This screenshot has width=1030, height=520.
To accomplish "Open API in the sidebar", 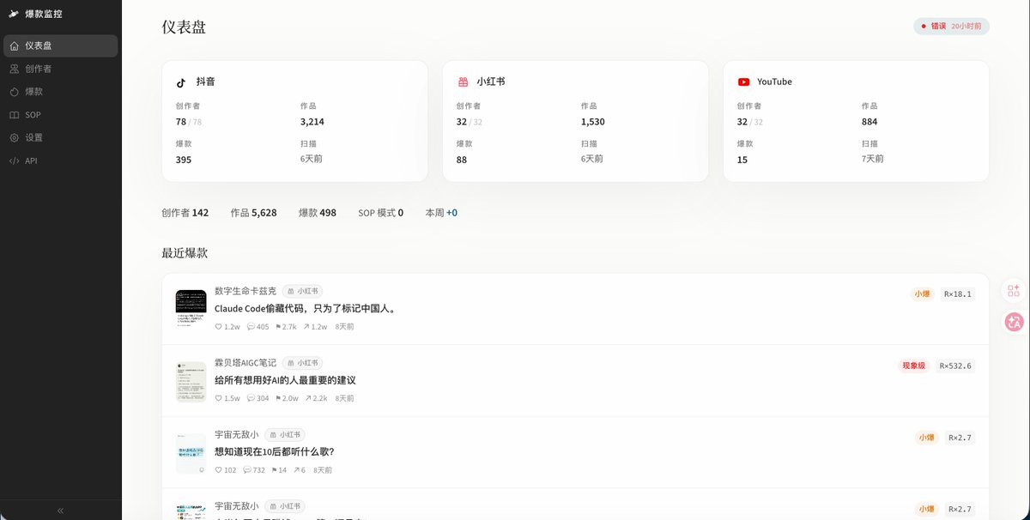I will coord(60,160).
